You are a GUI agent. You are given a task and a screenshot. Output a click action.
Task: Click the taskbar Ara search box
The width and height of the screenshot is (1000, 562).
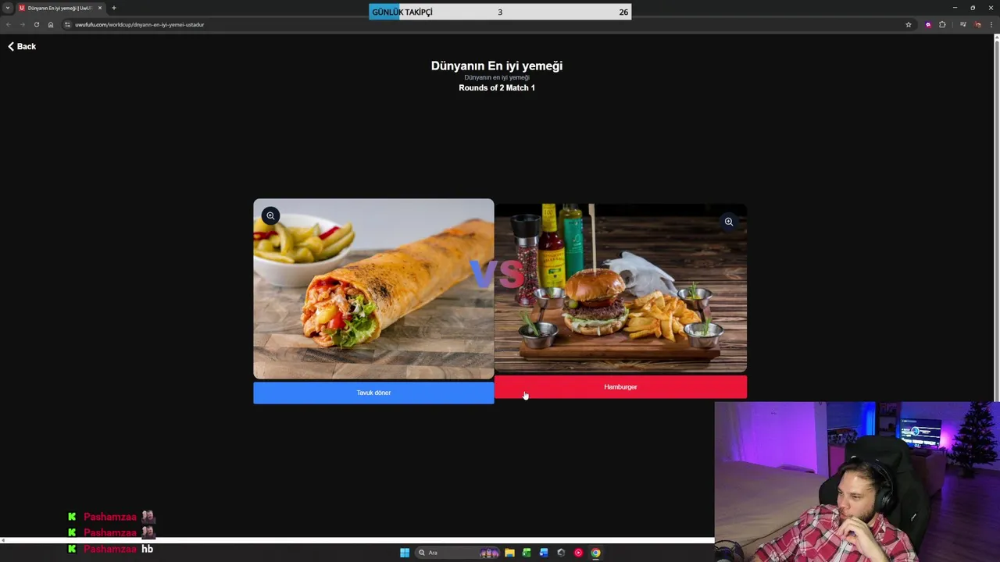click(459, 553)
